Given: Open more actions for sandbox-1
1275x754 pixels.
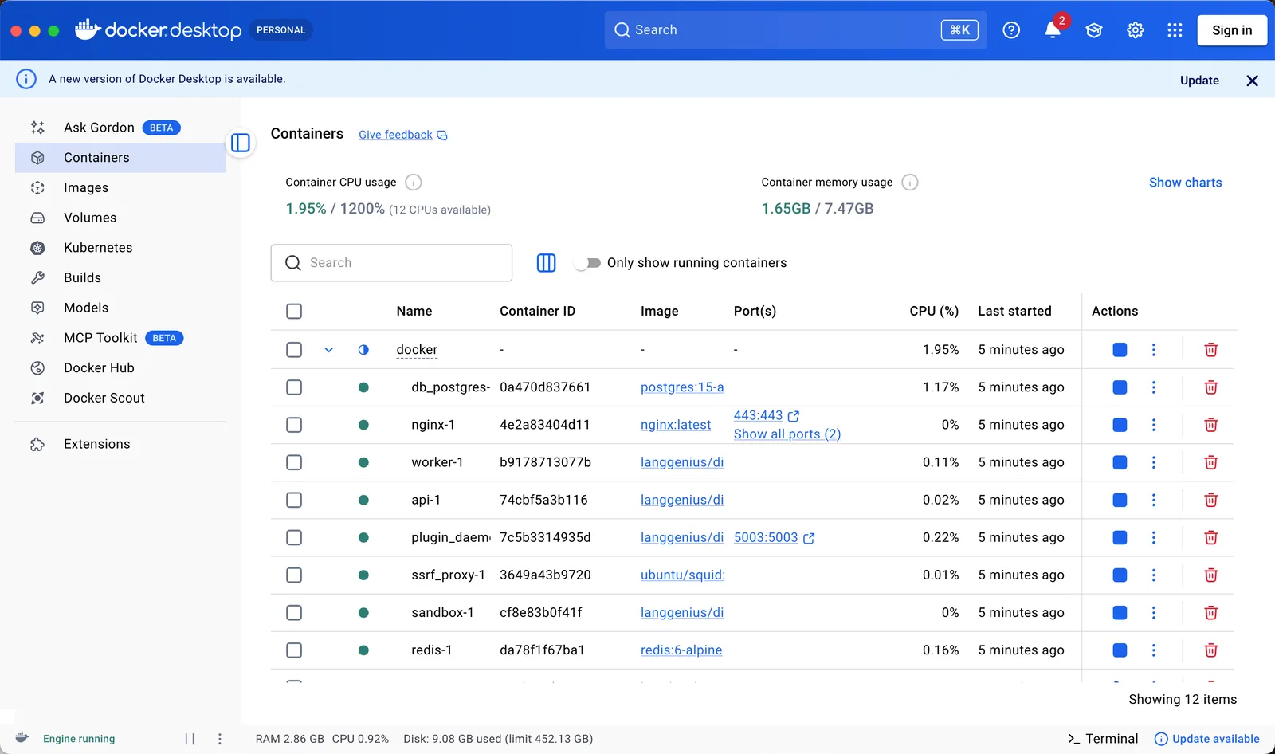Looking at the screenshot, I should pyautogui.click(x=1153, y=613).
